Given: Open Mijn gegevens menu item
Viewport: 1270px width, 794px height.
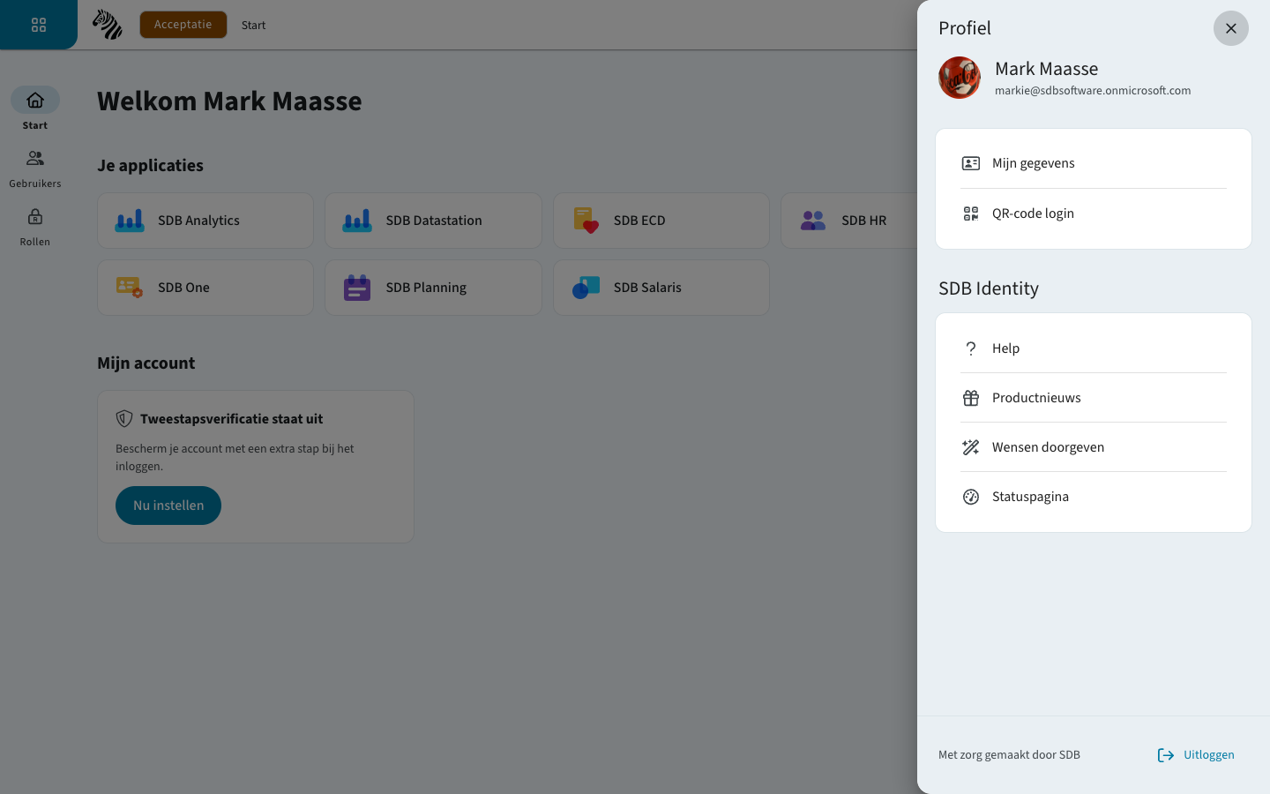Looking at the screenshot, I should coord(1094,163).
